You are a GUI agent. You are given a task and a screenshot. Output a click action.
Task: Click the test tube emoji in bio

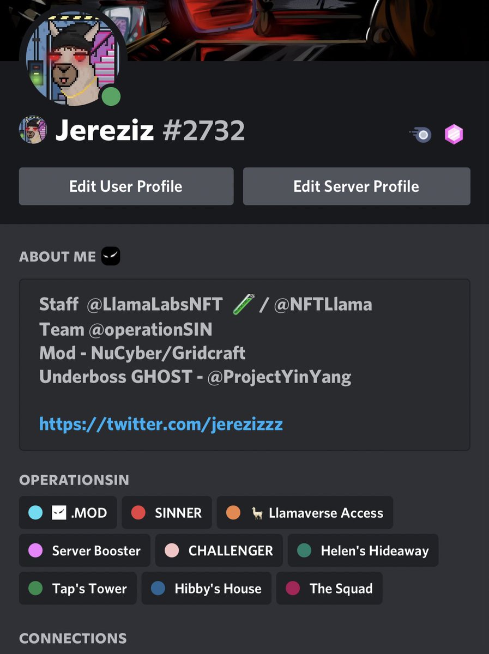point(243,304)
